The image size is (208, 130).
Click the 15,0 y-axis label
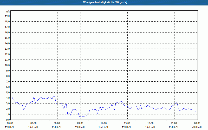click(7, 38)
